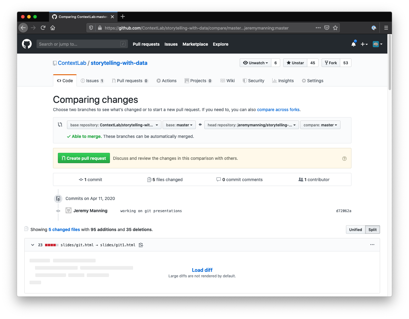Viewport: 409px width, 319px height.
Task: Focus the Search or jump to field
Action: click(79, 44)
